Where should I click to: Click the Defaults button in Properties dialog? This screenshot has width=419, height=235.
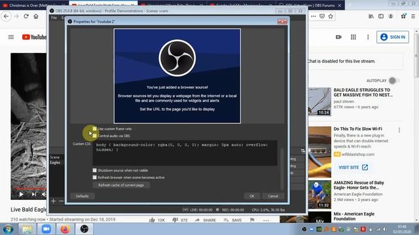pos(82,196)
